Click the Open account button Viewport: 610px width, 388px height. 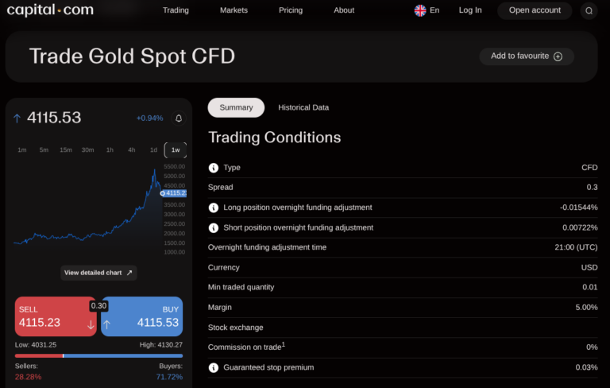[535, 10]
